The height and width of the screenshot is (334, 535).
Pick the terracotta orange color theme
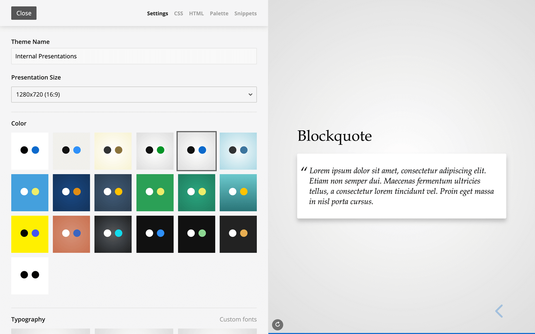click(x=71, y=234)
